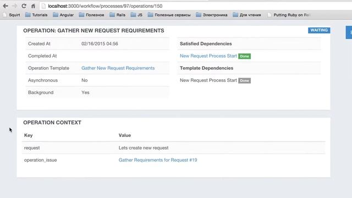Open New Request Process Start satisfied dependency
The width and height of the screenshot is (352, 198).
point(208,56)
